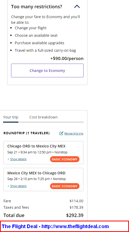Switch to the Cost breakdown tab
The width and height of the screenshot is (129, 232).
click(43, 117)
